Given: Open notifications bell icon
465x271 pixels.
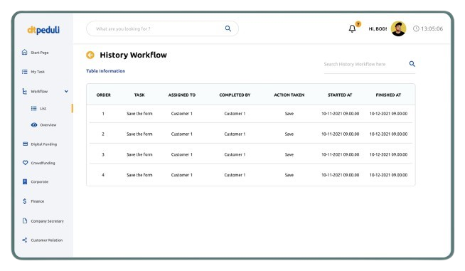Looking at the screenshot, I should tap(352, 28).
